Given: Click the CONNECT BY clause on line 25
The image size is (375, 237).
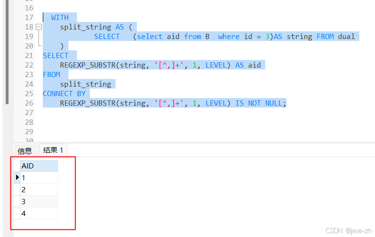Looking at the screenshot, I should click(x=64, y=94).
